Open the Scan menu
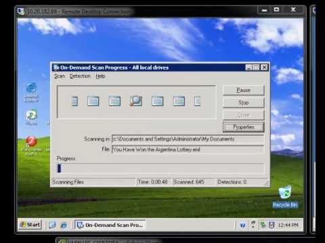The width and height of the screenshot is (325, 243). (60, 76)
